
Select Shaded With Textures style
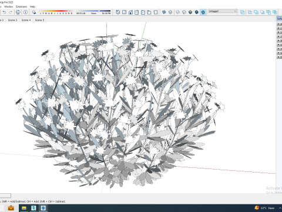197,12
